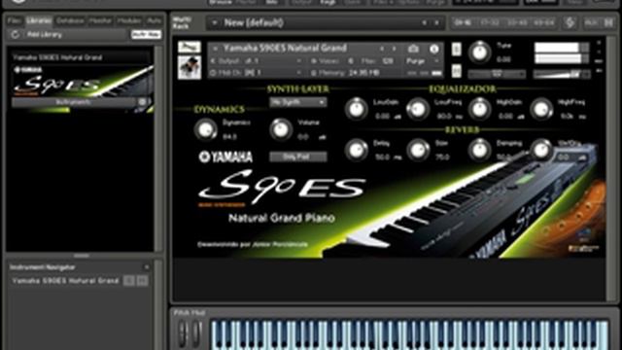Switch to the Database tab
Image resolution: width=622 pixels, height=350 pixels.
click(x=70, y=20)
